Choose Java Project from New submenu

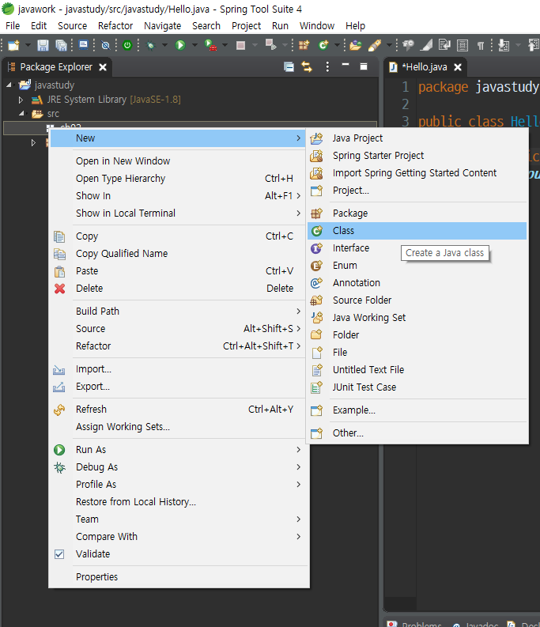tap(417, 138)
